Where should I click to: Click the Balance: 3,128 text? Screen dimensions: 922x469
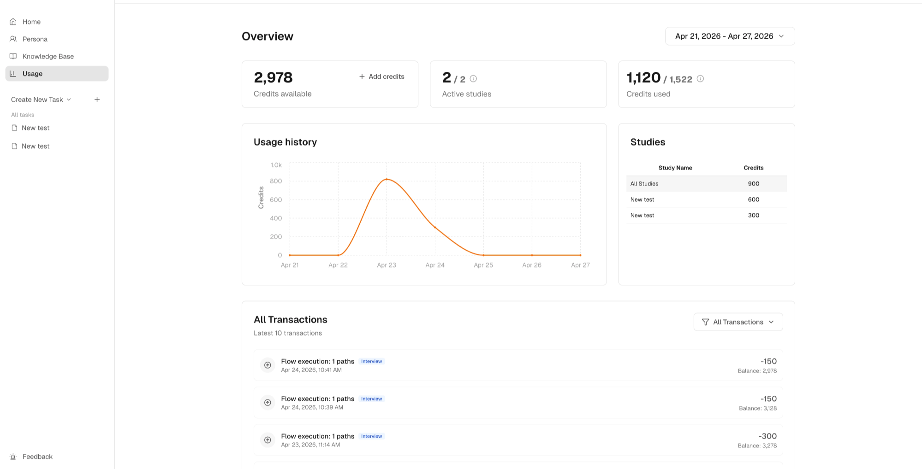pyautogui.click(x=757, y=408)
